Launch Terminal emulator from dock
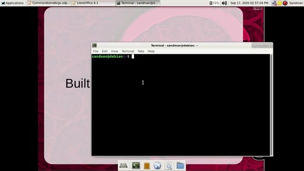 136,165
